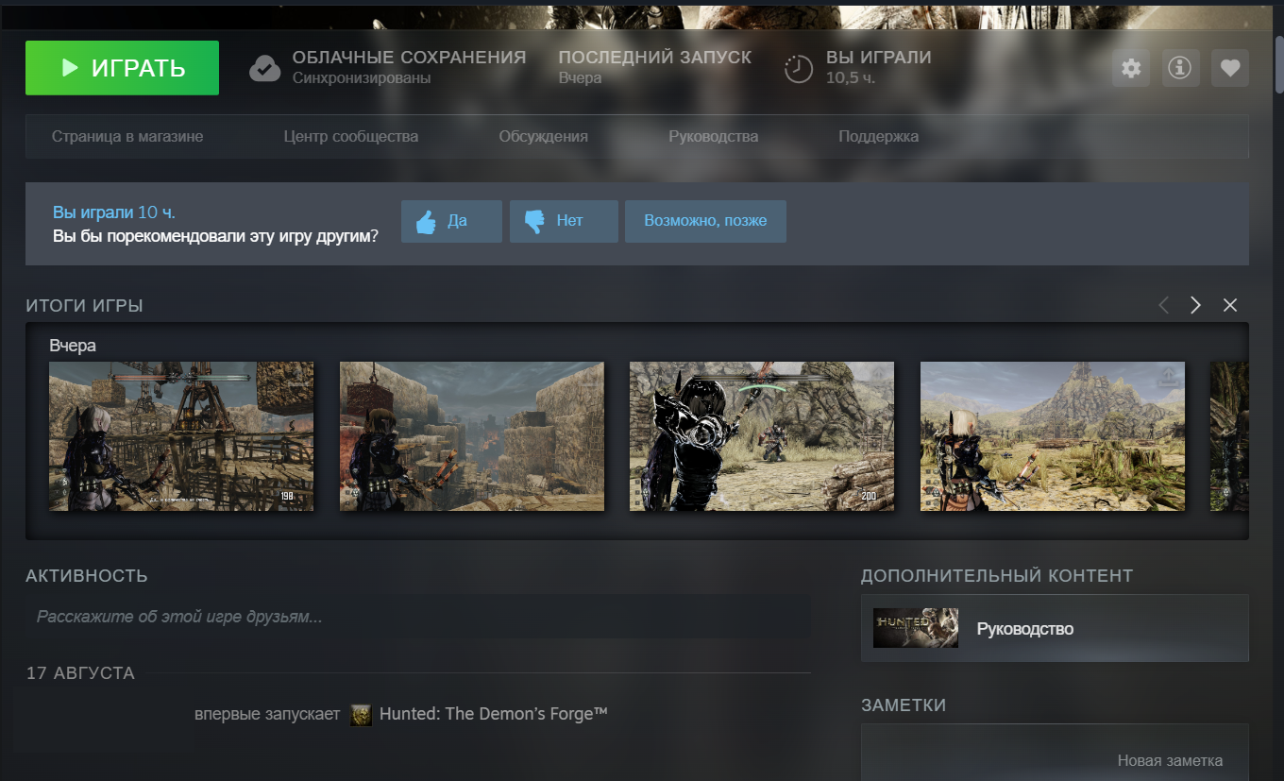
Task: Go to previous game summary with left chevron
Action: pos(1163,305)
